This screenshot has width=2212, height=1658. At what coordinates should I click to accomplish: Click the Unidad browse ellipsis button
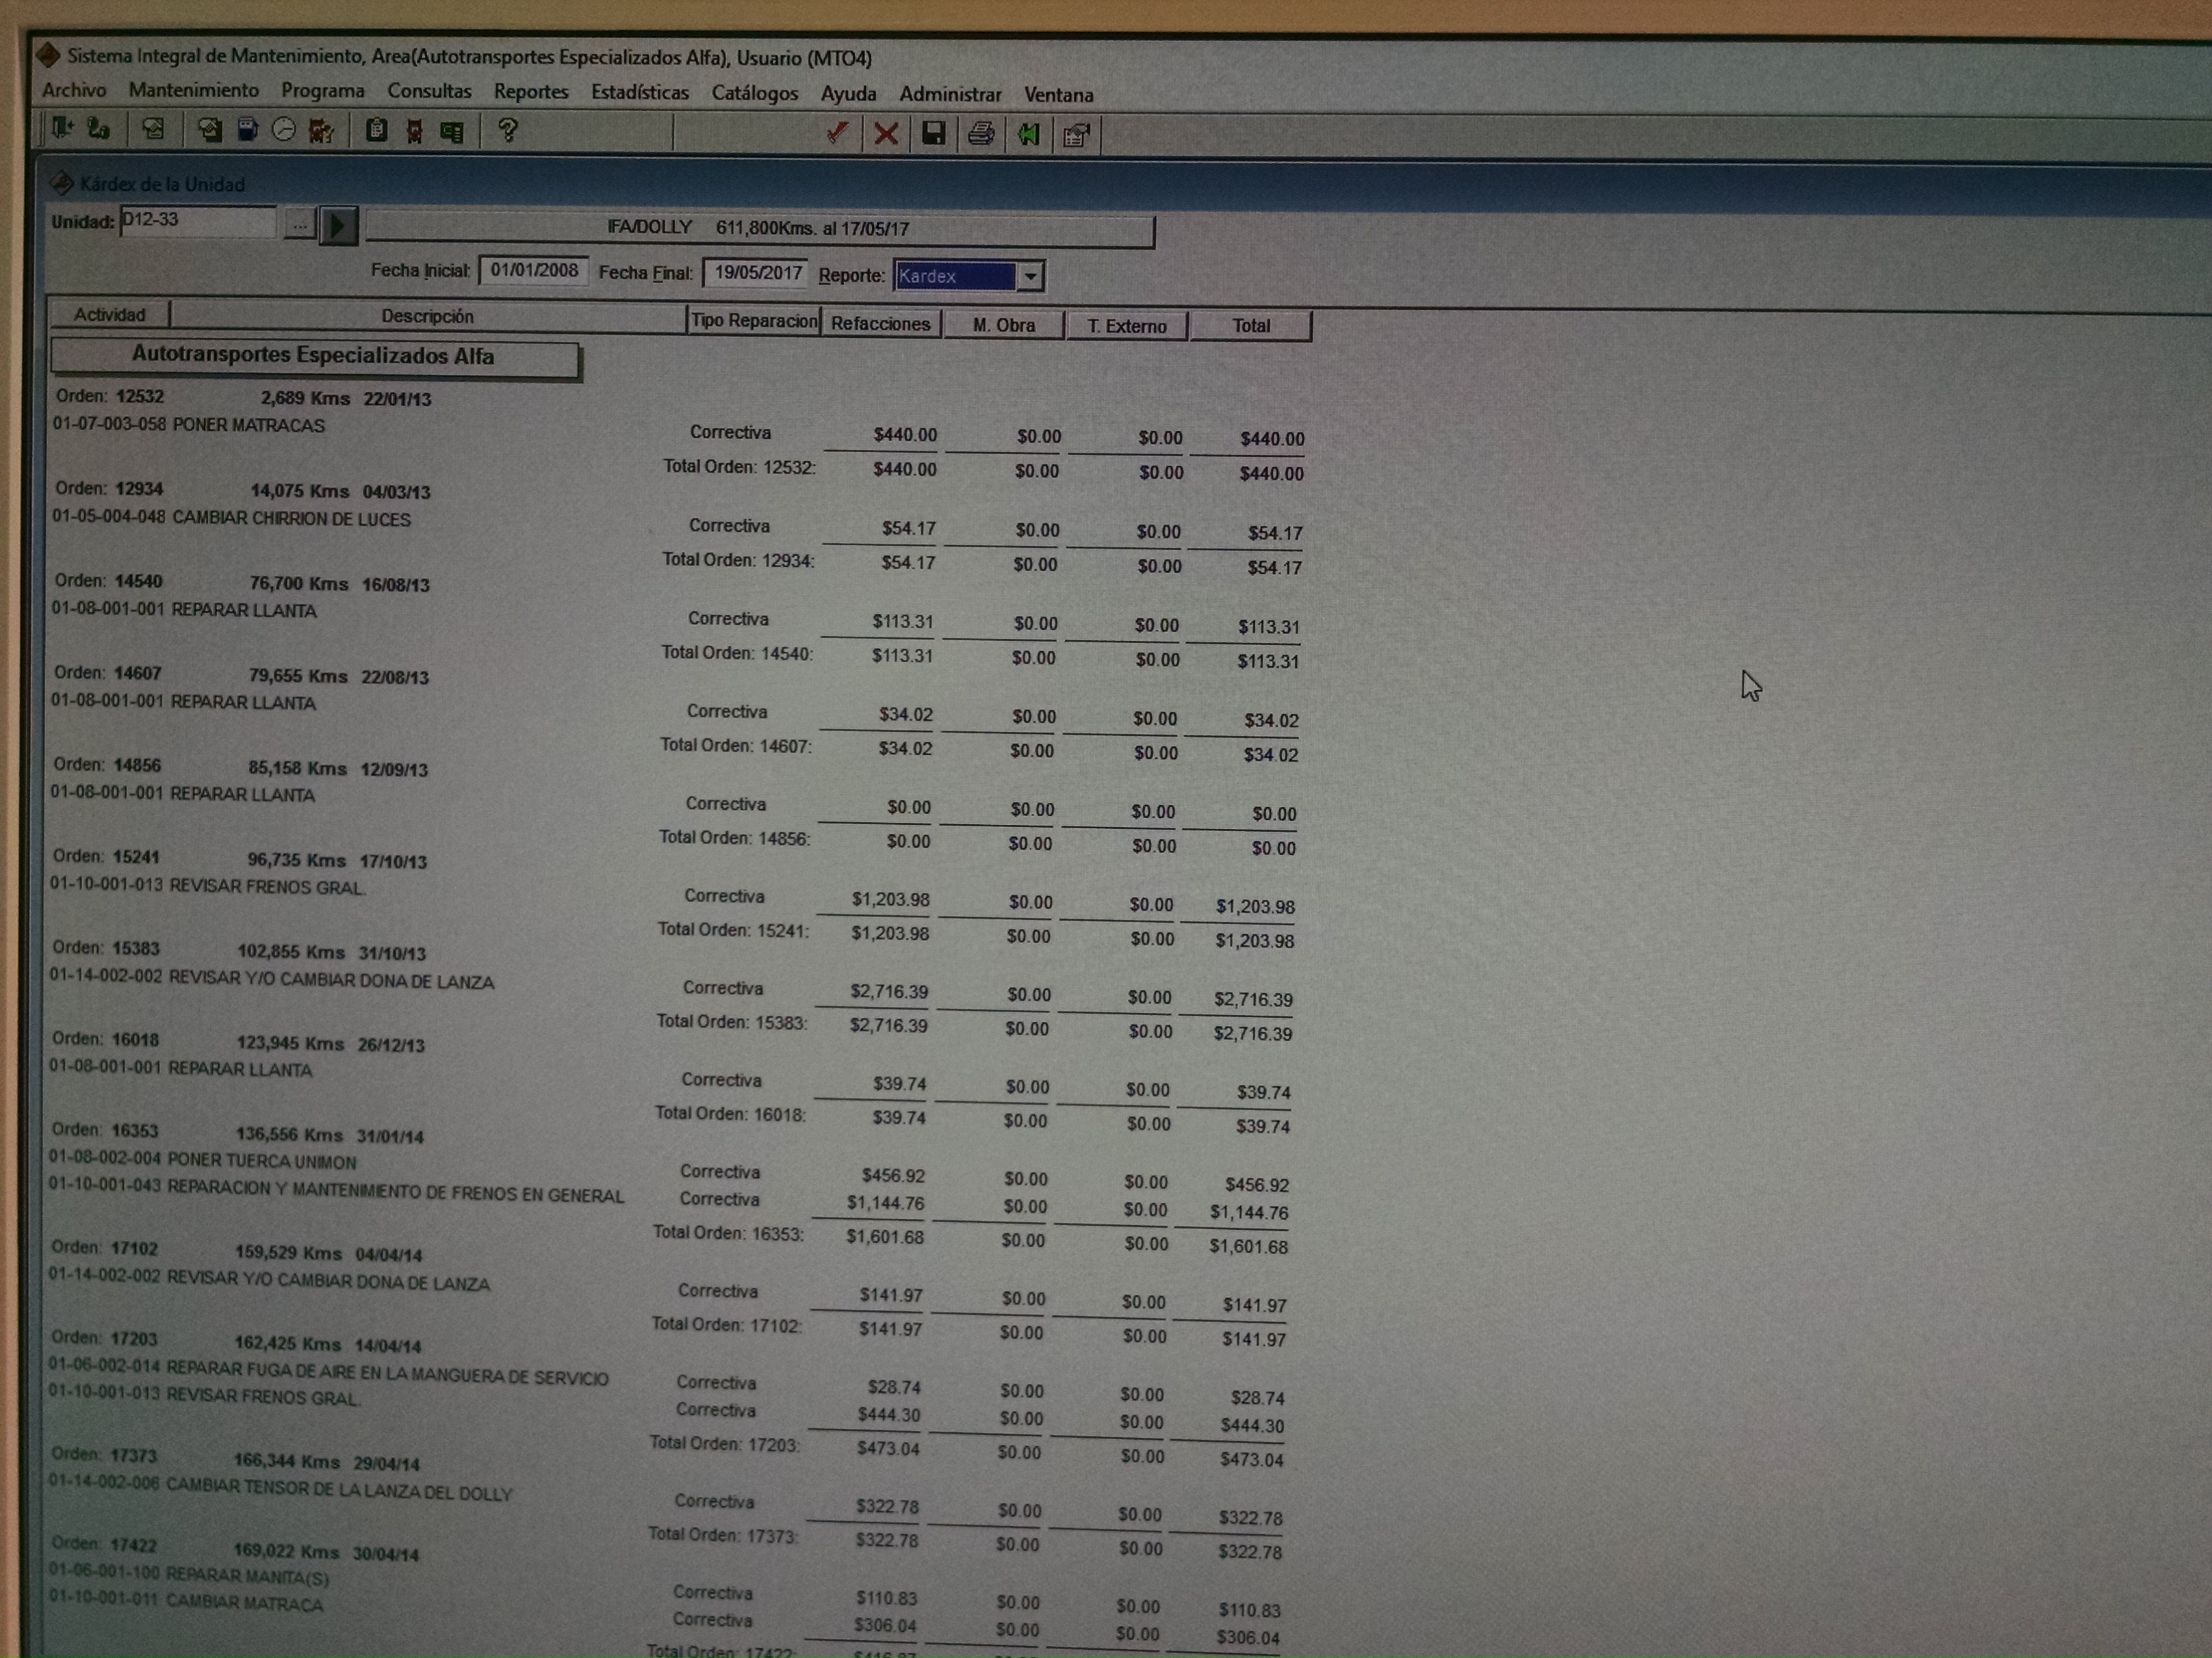pos(299,224)
